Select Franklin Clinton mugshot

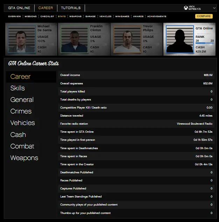(x=74, y=39)
